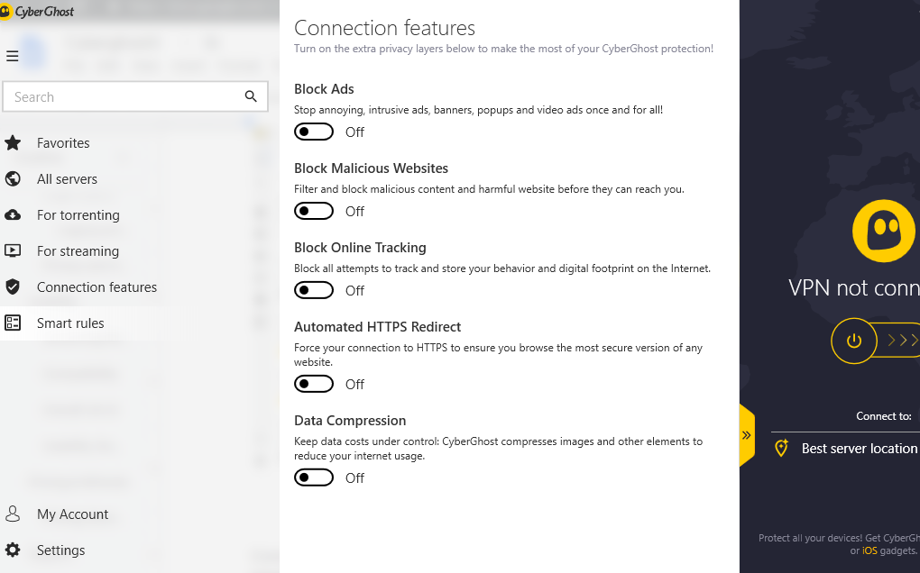
Task: Click the torrenting cloud download icon
Action: coord(13,215)
